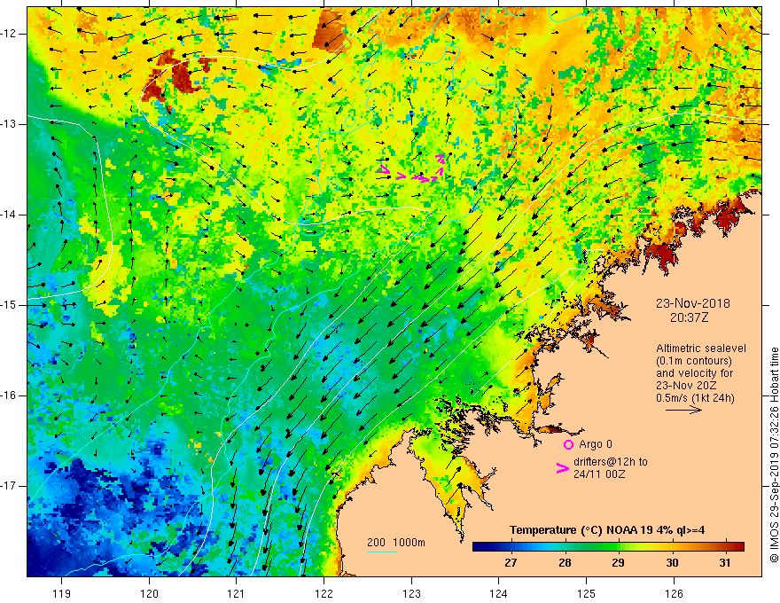Click the longitude 121 axis label
780x603 pixels.
click(237, 593)
